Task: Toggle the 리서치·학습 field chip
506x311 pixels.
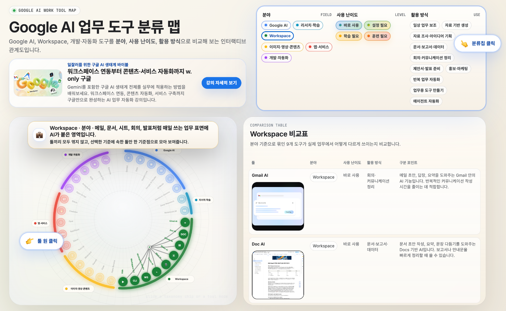Action: (308, 25)
